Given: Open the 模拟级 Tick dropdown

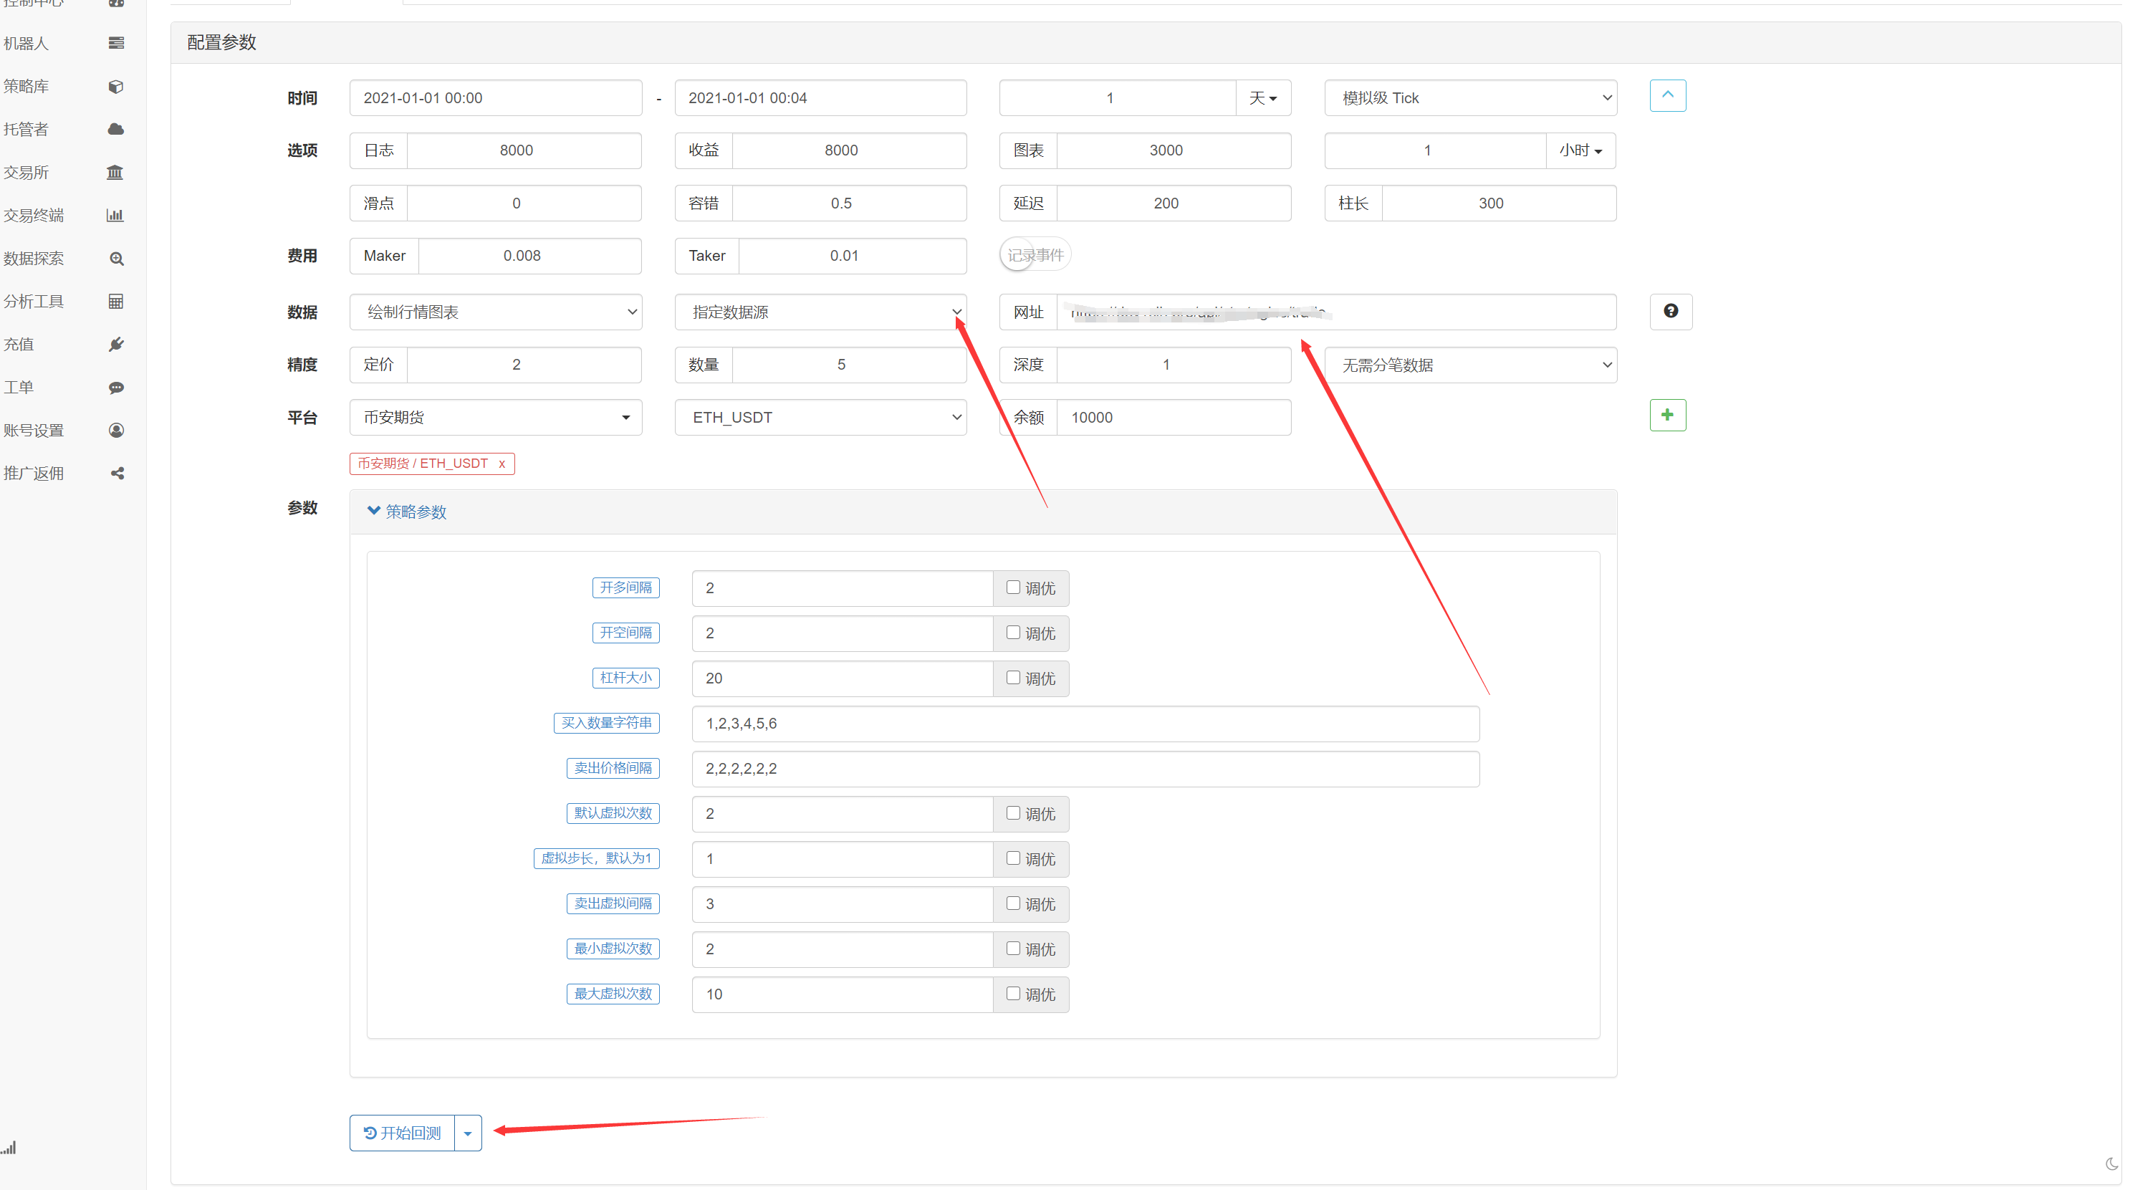Looking at the screenshot, I should click(x=1469, y=97).
